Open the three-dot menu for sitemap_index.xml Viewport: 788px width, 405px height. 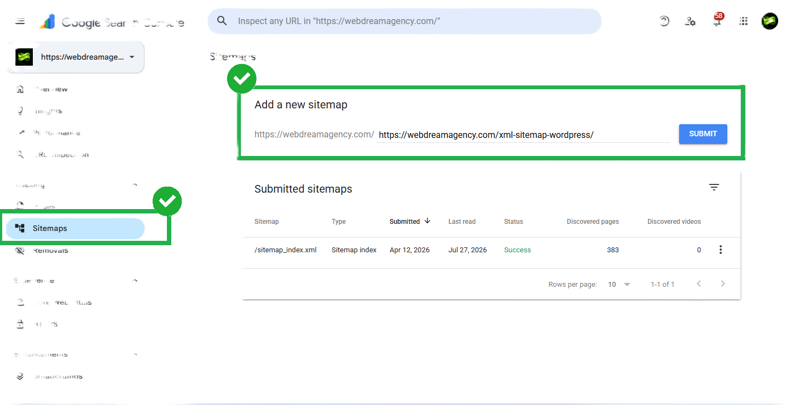click(720, 250)
